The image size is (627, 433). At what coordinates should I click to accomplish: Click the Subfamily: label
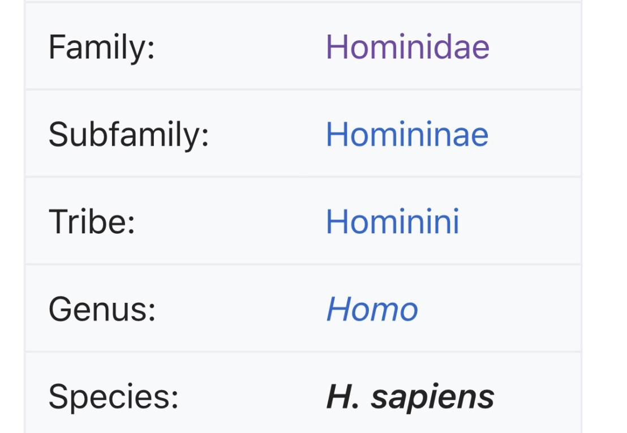coord(128,134)
